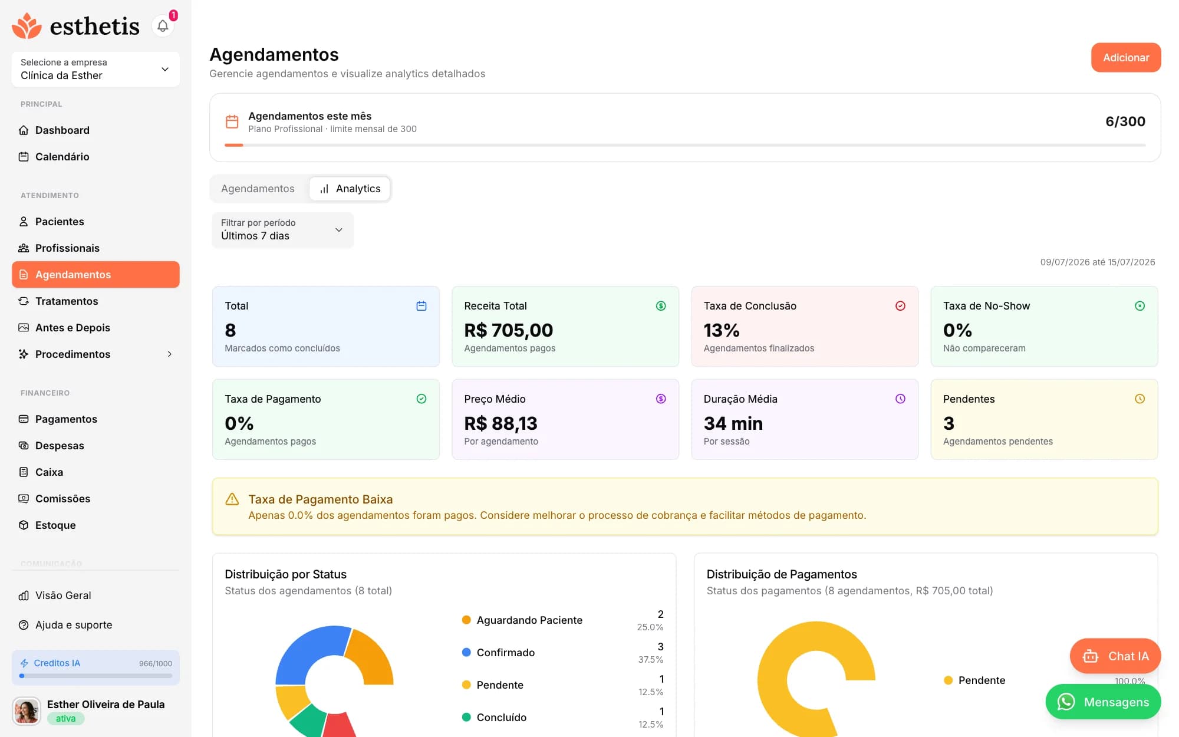Switch to the Agendamentos tab
Screen dimensions: 1179x737
[258, 189]
